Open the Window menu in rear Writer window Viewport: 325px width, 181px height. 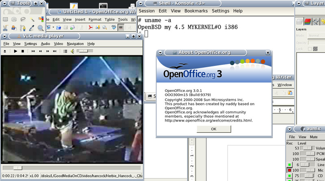[x=285, y=85]
